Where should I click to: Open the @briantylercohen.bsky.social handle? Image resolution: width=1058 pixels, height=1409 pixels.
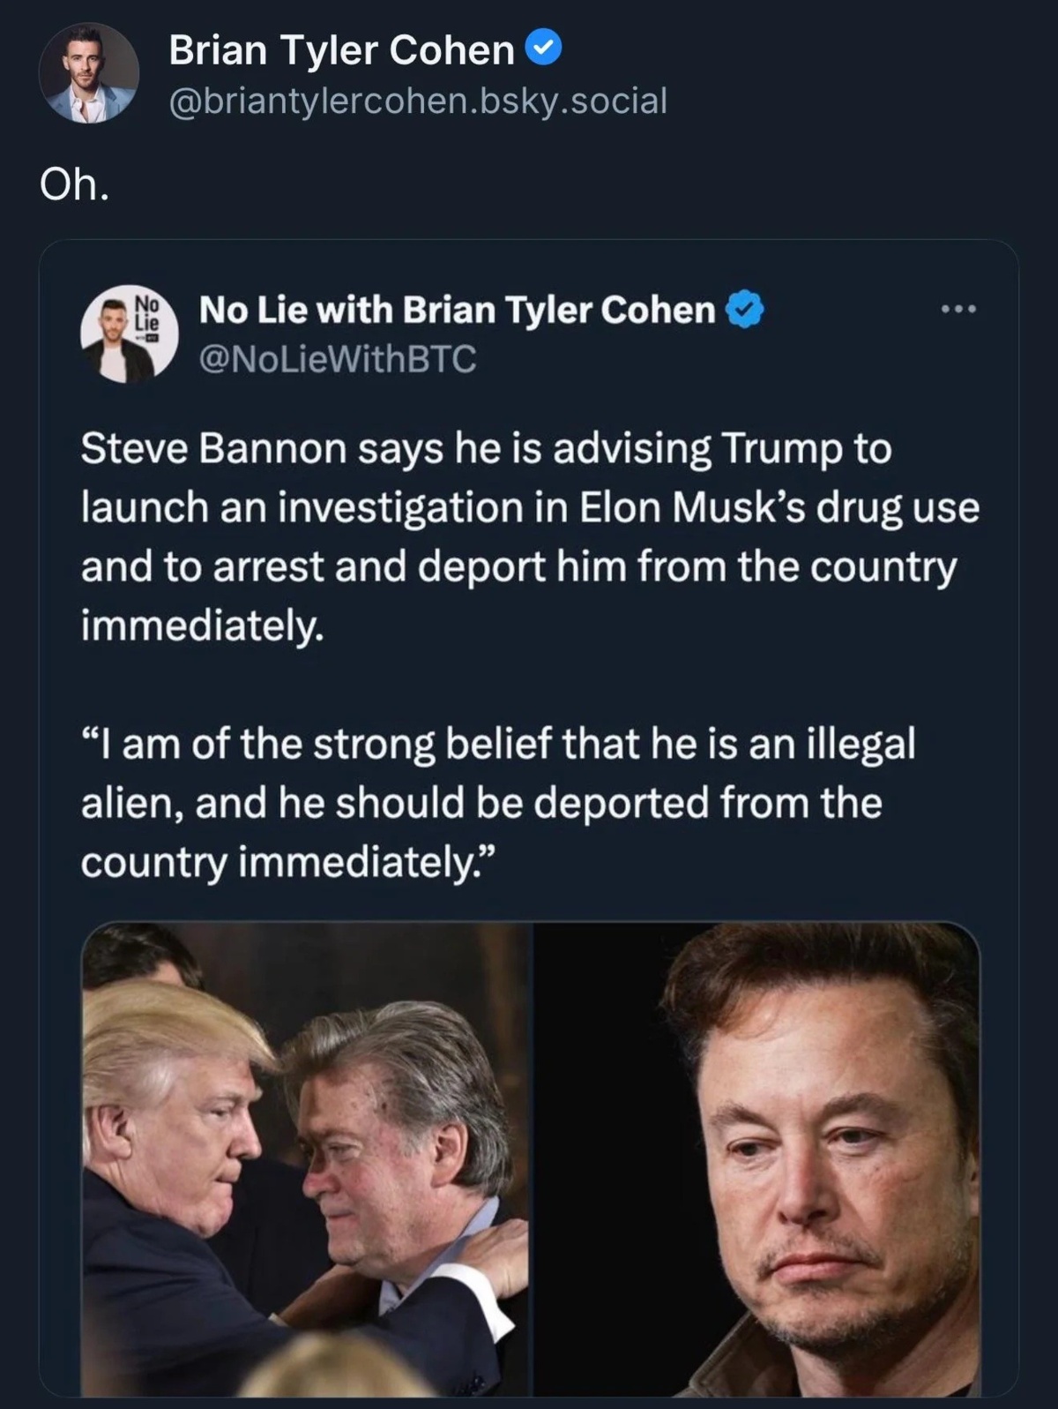(417, 101)
